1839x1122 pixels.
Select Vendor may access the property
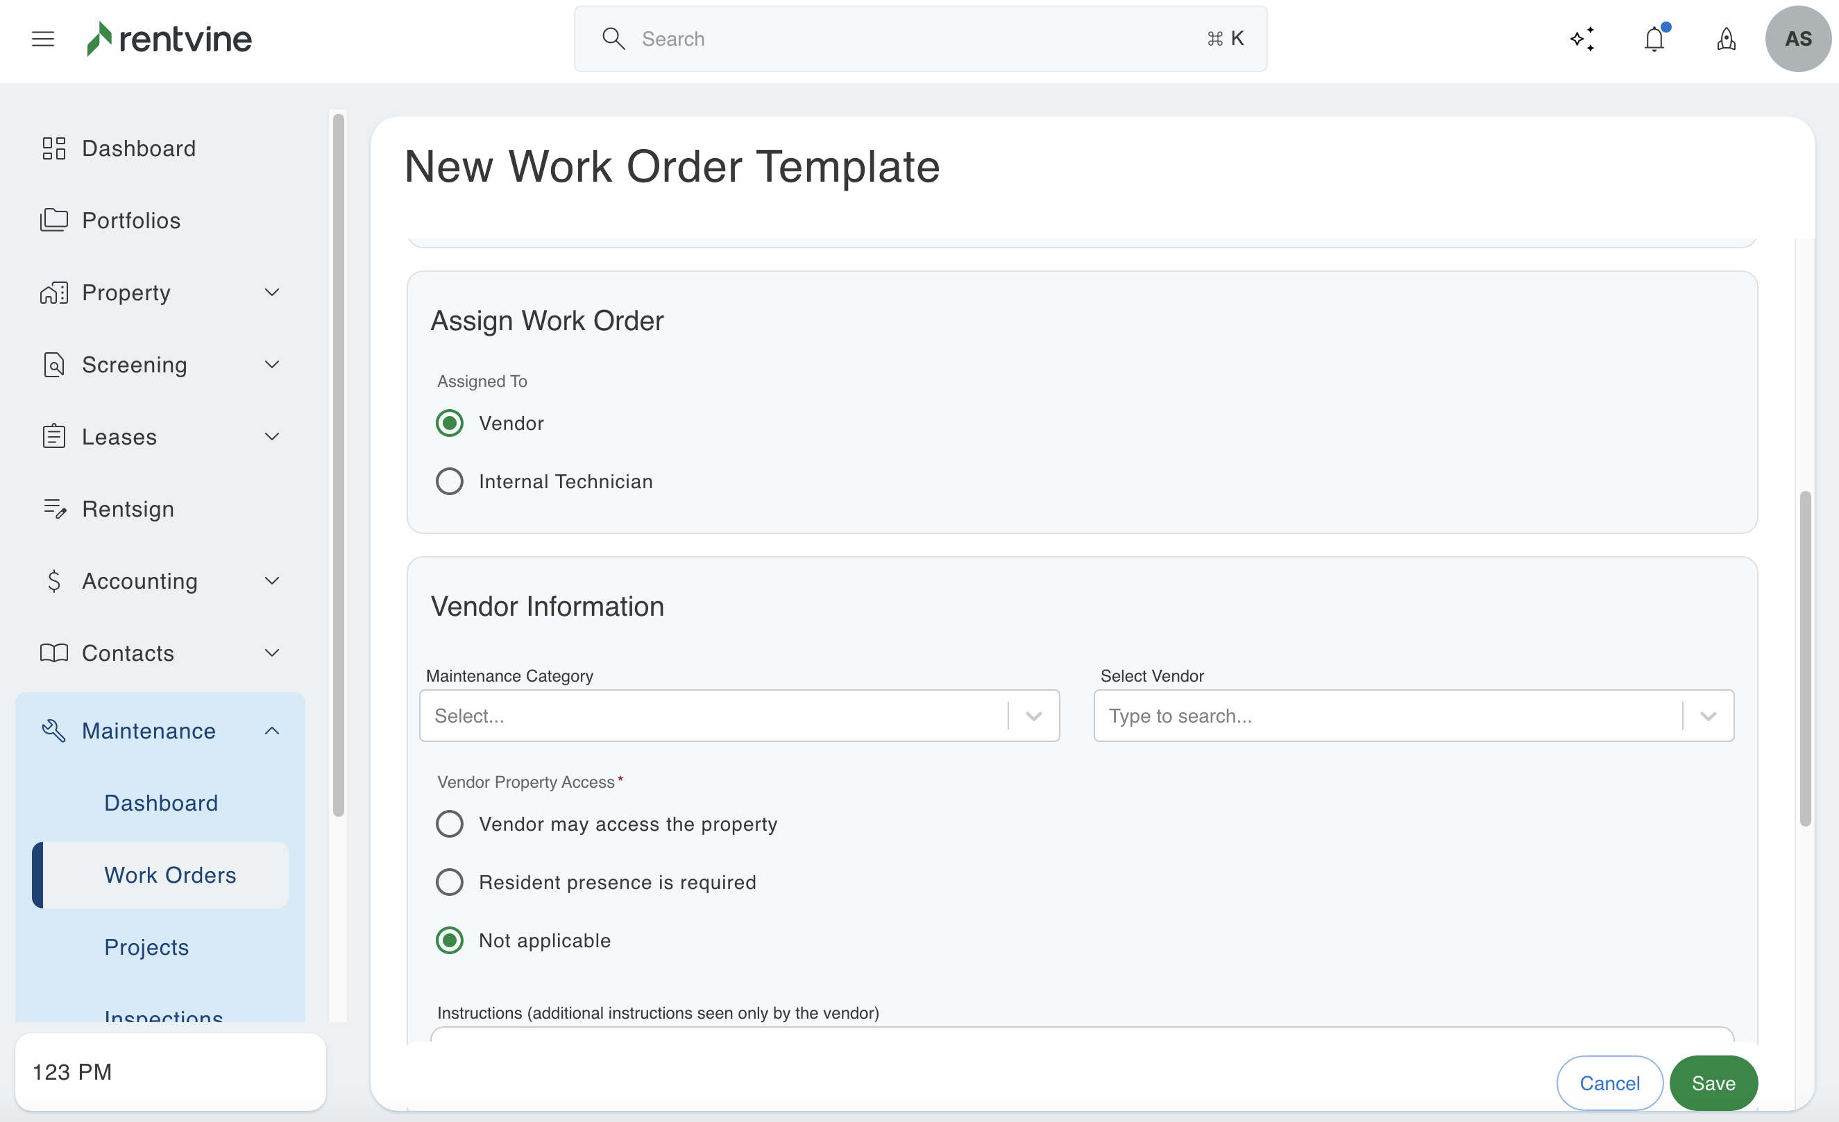coord(449,824)
